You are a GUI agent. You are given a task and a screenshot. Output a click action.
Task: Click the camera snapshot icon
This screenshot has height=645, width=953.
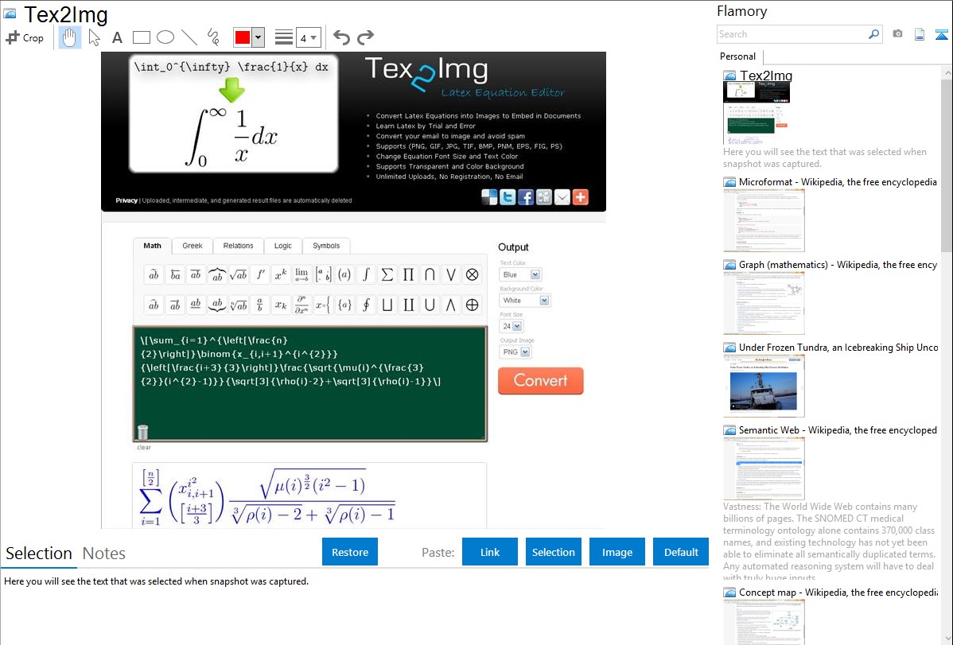coord(897,34)
